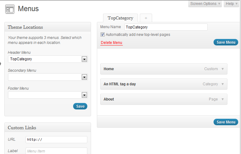The width and height of the screenshot is (241, 154).
Task: Expand the An HTML tag a day item arrow
Action: click(x=222, y=84)
